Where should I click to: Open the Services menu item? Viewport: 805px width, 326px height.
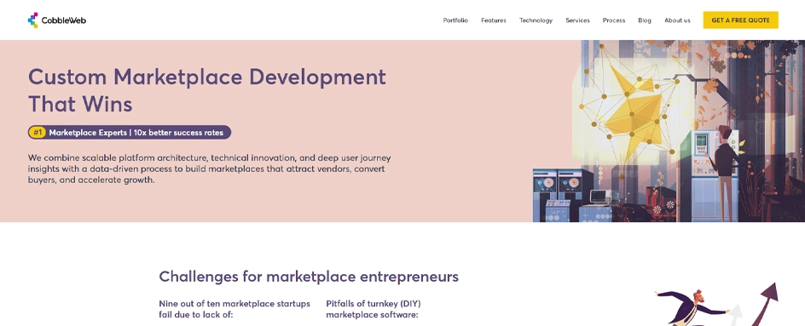click(x=577, y=20)
